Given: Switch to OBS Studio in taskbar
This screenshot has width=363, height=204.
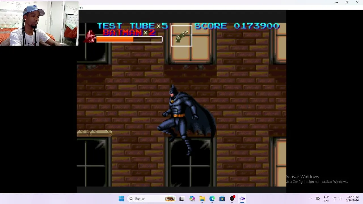Looking at the screenshot, I should tap(232, 199).
